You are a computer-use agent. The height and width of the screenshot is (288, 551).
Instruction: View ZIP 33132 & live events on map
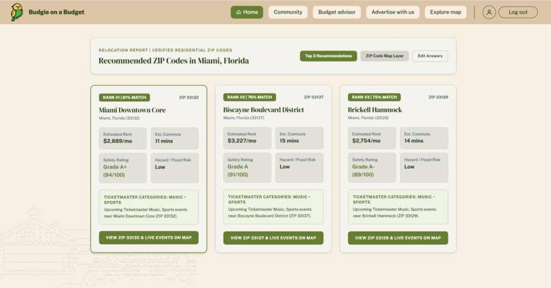(148, 237)
